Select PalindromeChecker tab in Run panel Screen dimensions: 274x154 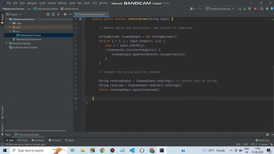click(x=29, y=135)
